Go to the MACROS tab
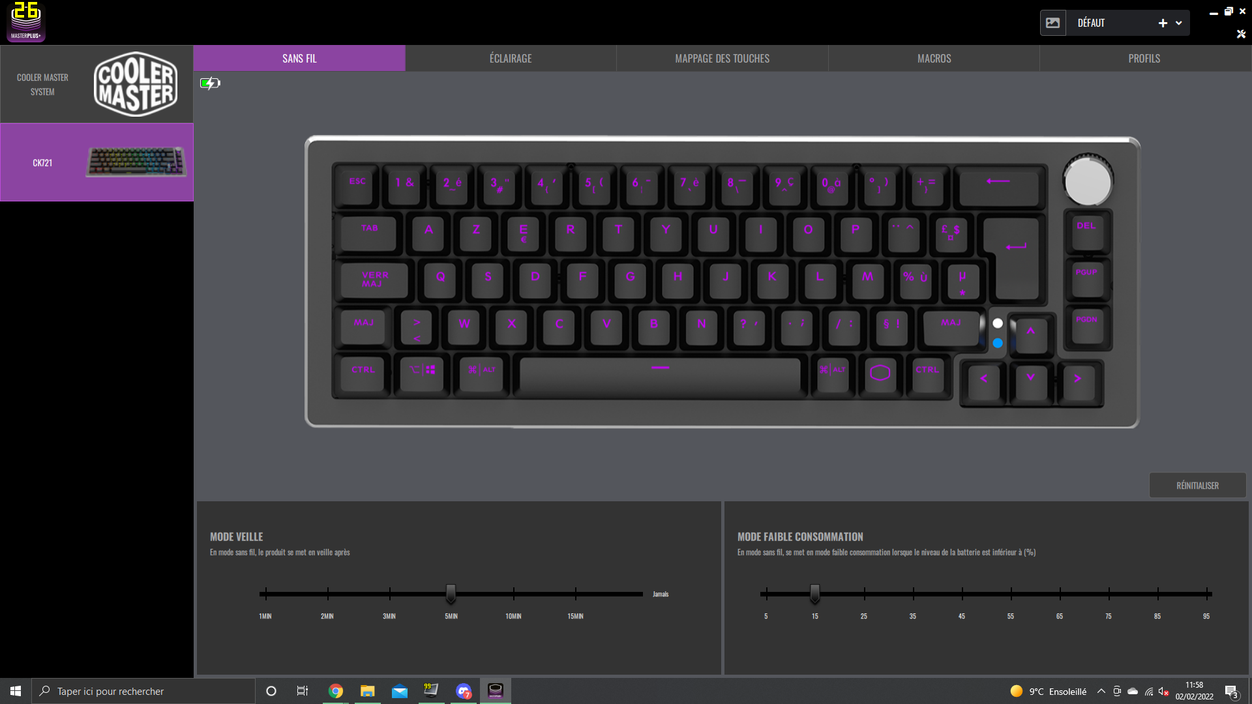The width and height of the screenshot is (1252, 704). click(x=934, y=59)
